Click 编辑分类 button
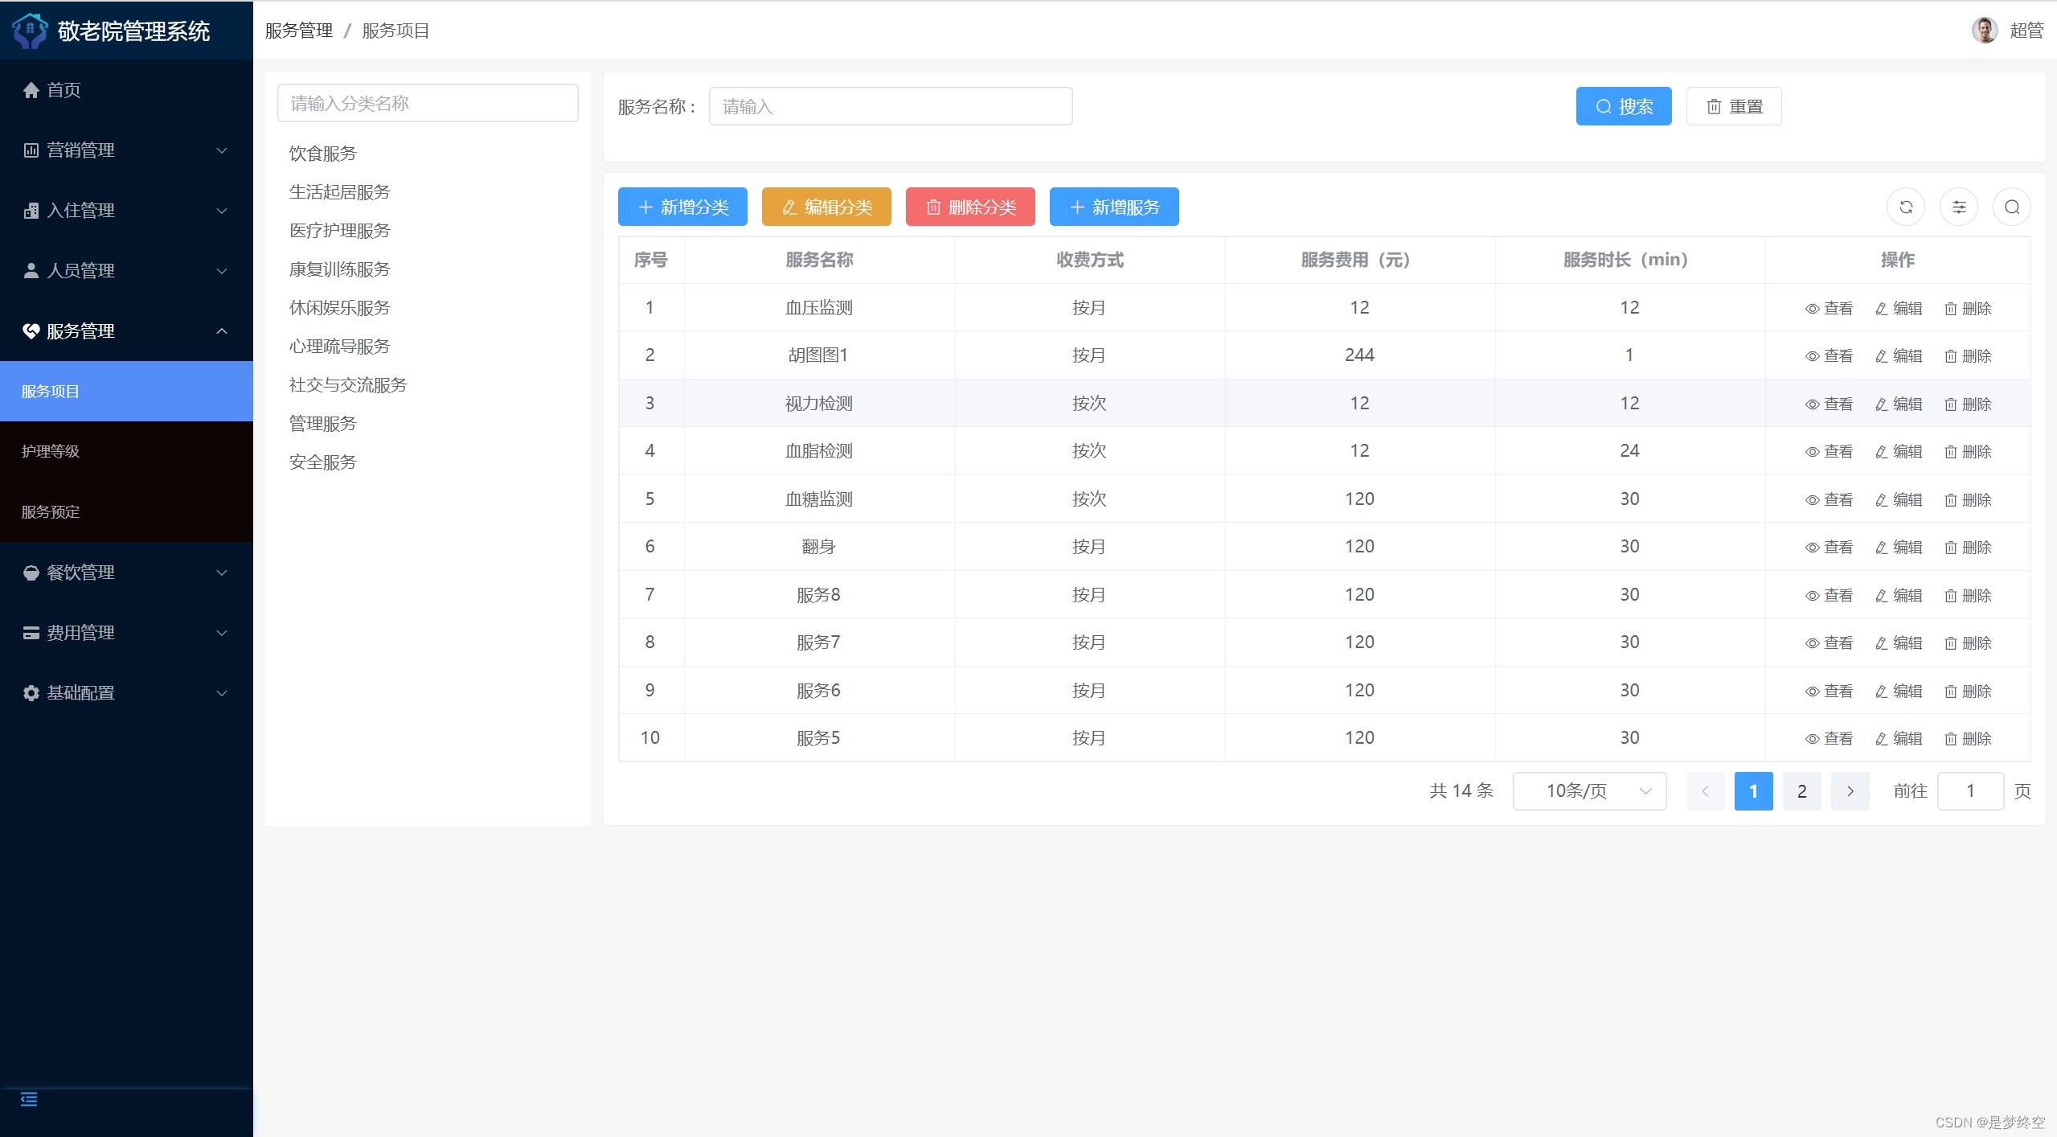Image resolution: width=2057 pixels, height=1137 pixels. pyautogui.click(x=826, y=207)
